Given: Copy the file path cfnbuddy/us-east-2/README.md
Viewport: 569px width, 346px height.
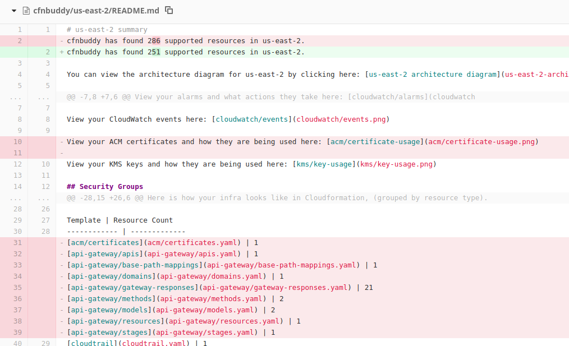Looking at the screenshot, I should [169, 10].
